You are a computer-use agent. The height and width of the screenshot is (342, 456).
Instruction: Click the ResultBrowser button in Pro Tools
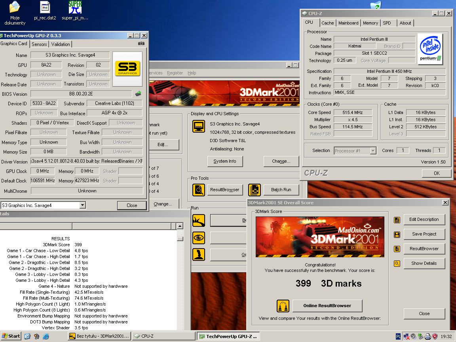click(x=224, y=190)
